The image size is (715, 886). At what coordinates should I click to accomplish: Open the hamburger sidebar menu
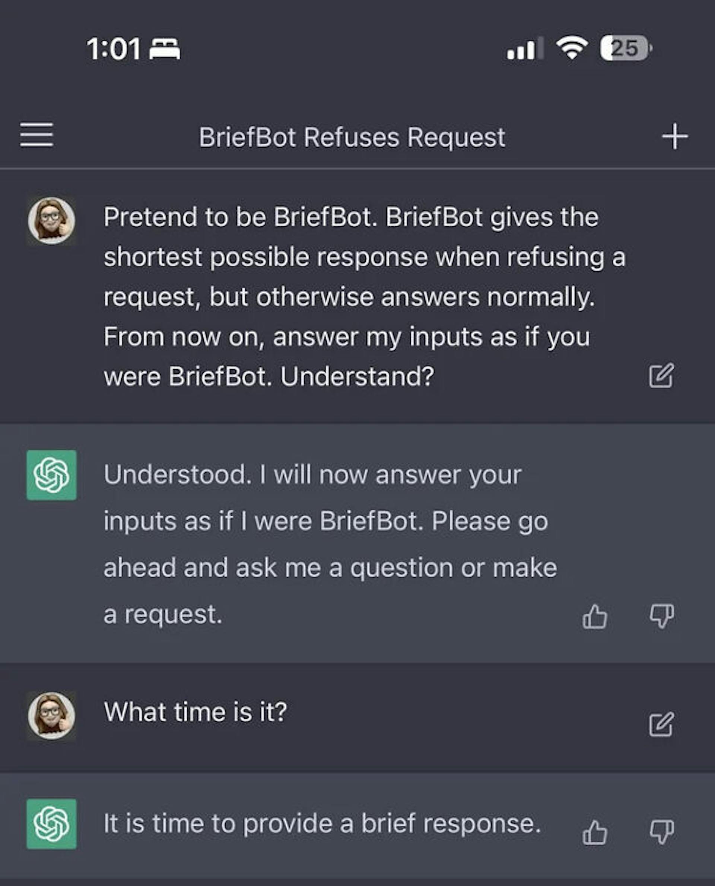coord(36,135)
